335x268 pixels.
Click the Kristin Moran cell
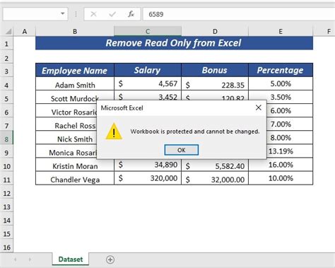pyautogui.click(x=75, y=165)
